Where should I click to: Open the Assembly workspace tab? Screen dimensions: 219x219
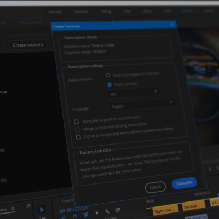82,11
